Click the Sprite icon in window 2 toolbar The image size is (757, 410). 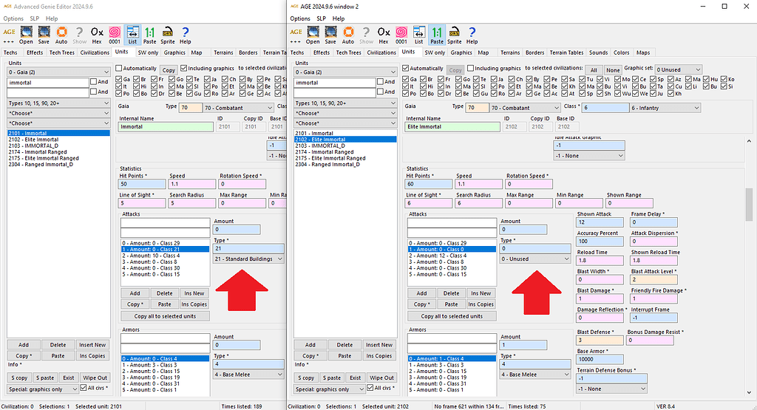point(454,34)
